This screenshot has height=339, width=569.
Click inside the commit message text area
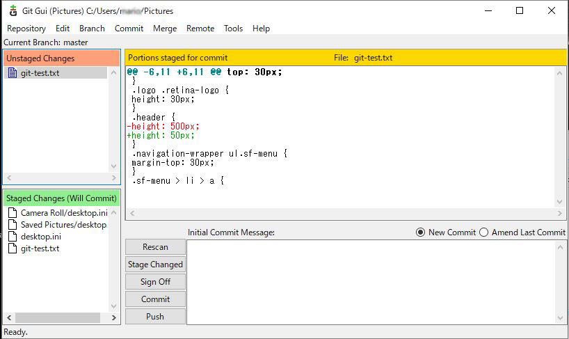[x=370, y=283]
